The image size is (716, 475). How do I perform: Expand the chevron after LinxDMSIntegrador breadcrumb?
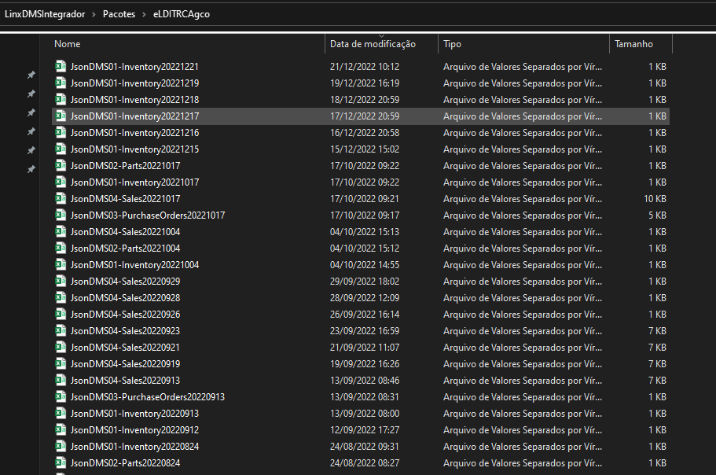94,15
